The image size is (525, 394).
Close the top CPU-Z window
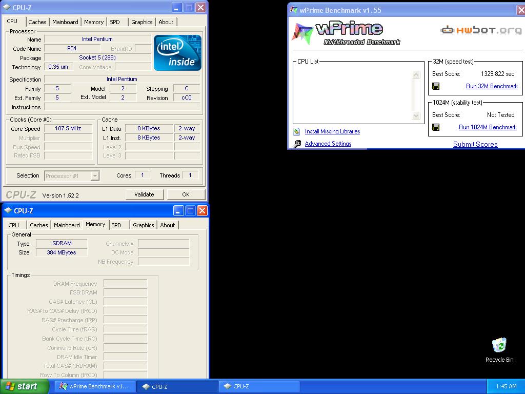(200, 7)
